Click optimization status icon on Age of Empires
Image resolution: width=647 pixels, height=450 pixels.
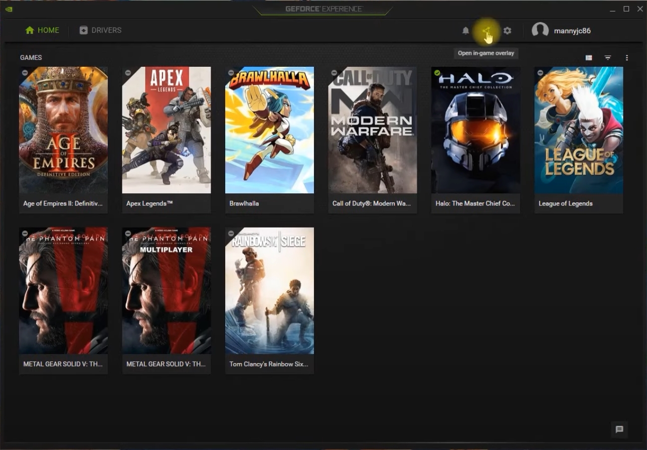click(25, 73)
